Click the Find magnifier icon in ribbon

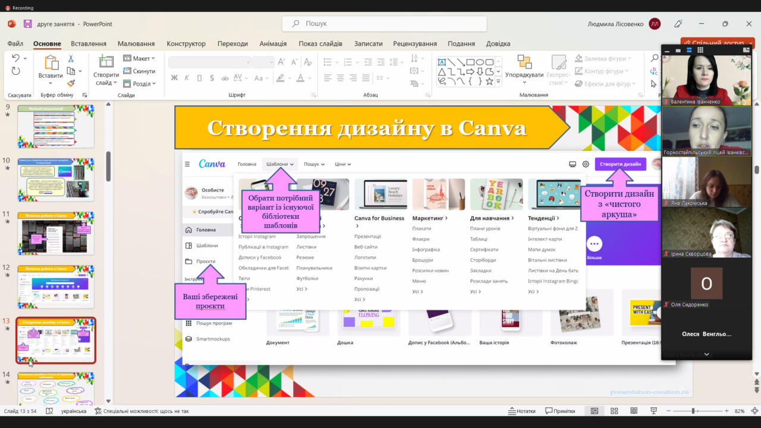[x=655, y=58]
